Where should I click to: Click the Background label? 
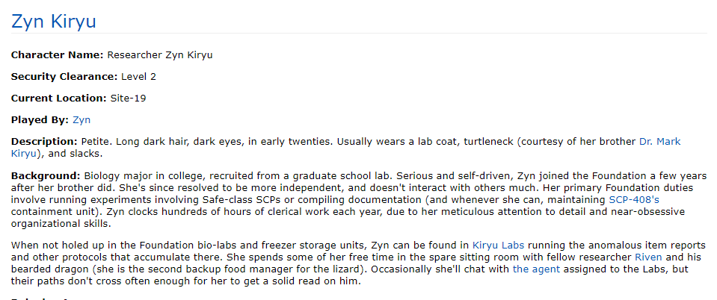click(x=46, y=176)
